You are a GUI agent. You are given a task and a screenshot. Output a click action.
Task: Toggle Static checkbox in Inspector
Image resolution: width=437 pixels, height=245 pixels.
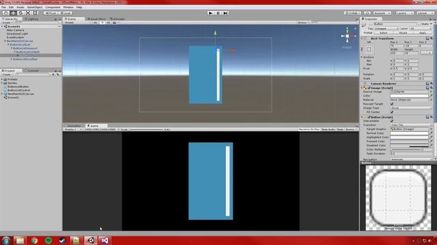click(x=419, y=24)
